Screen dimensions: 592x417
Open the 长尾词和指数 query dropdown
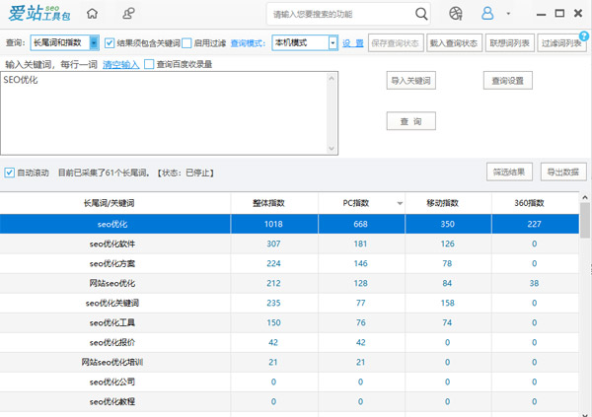point(64,43)
